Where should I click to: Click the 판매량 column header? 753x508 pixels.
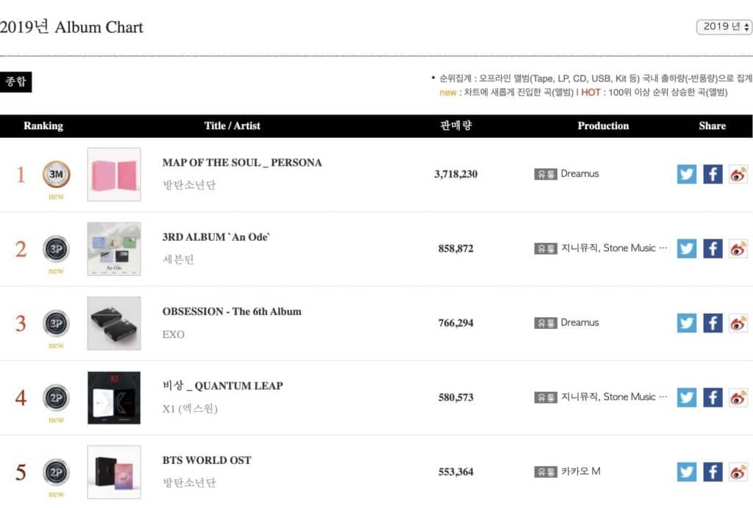tap(456, 126)
